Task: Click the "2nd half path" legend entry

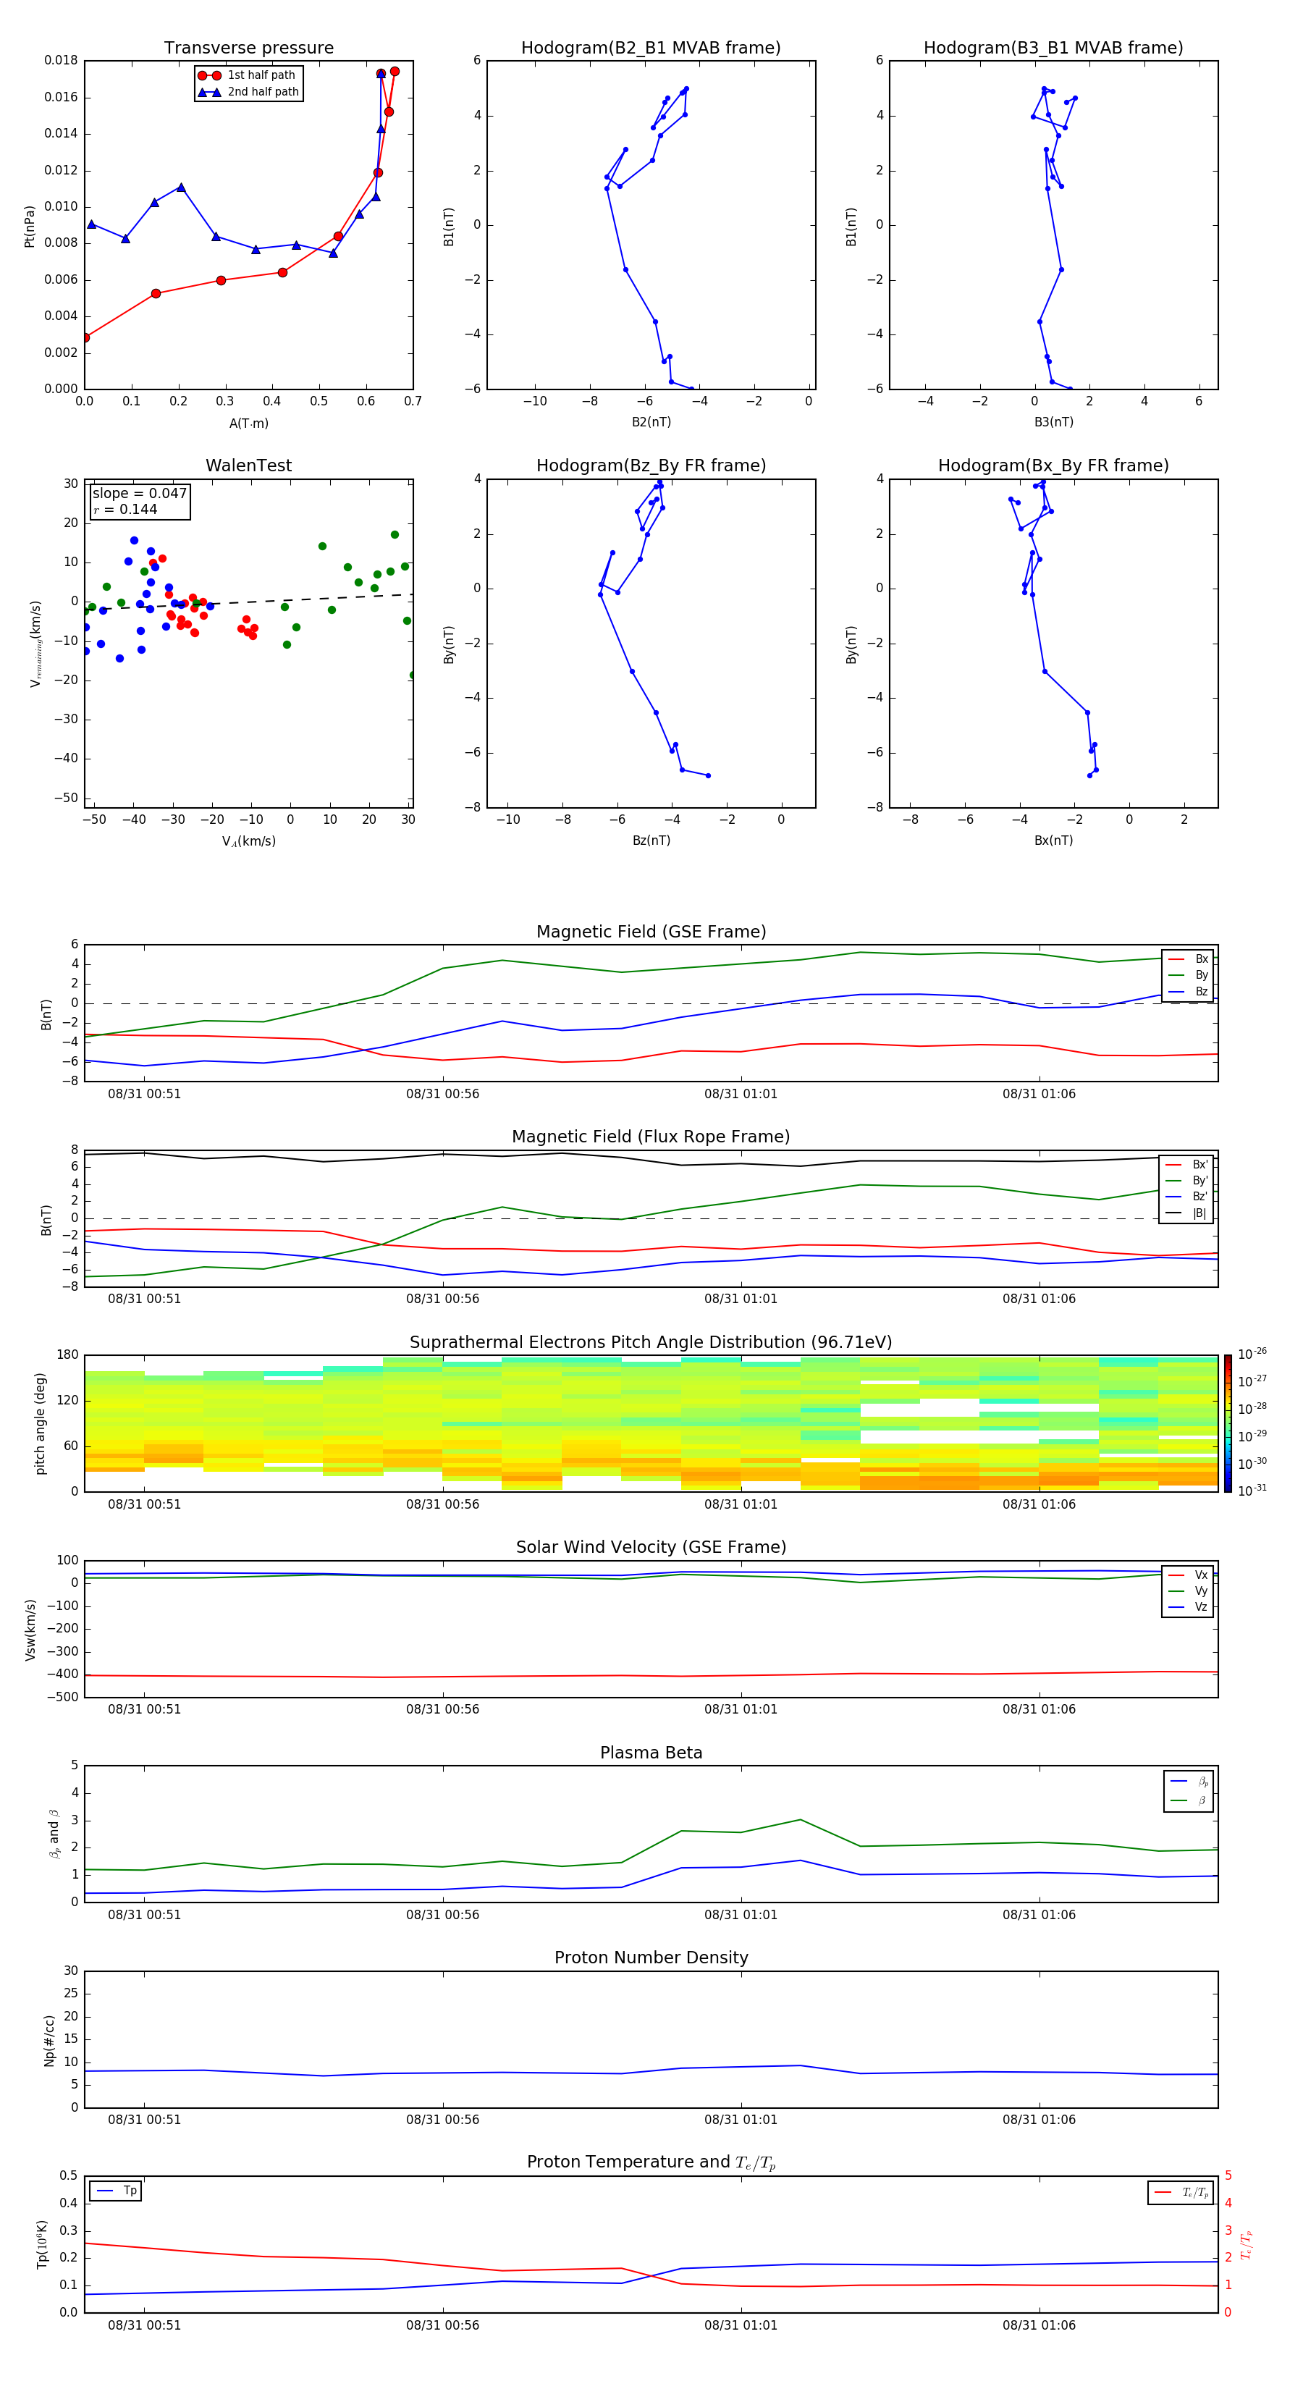Action: 248,92
